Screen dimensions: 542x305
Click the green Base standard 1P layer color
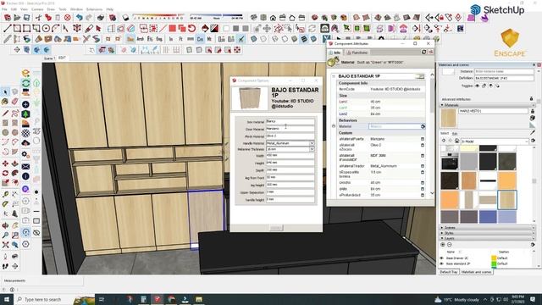pyautogui.click(x=494, y=263)
